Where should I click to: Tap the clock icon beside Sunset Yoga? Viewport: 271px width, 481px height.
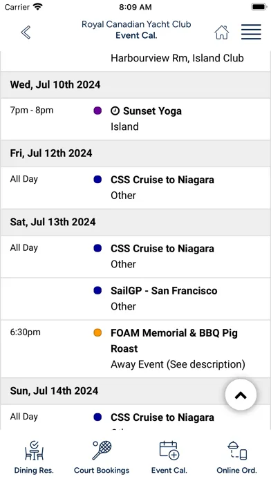coord(115,111)
